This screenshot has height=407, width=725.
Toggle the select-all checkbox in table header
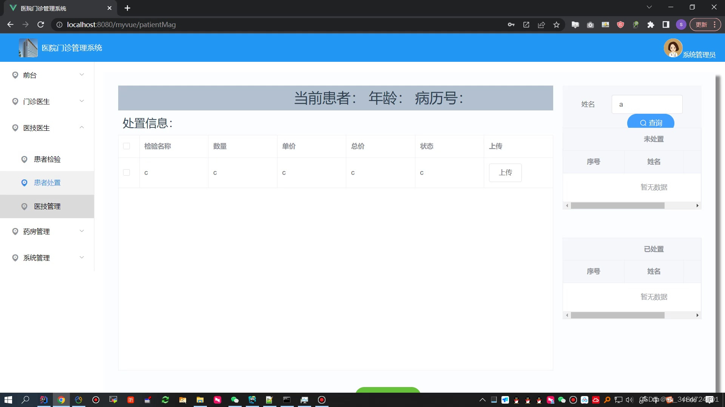[126, 146]
